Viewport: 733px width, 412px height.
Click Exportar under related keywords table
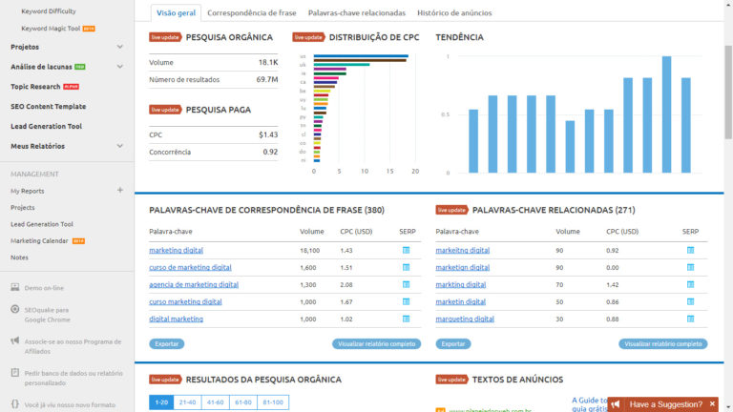[x=453, y=343]
